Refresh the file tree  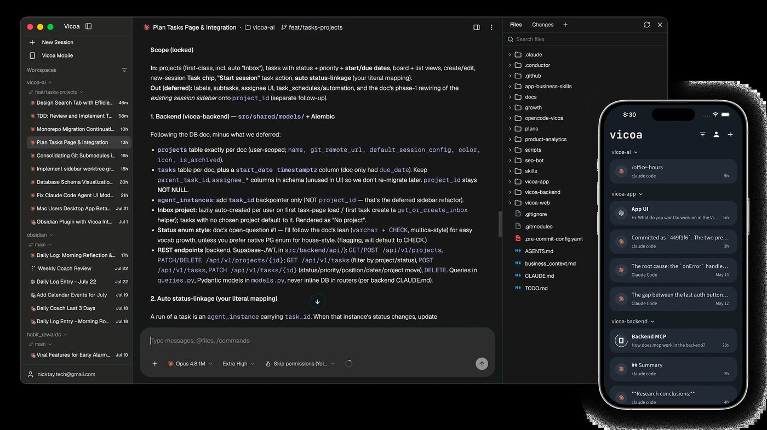pyautogui.click(x=647, y=25)
